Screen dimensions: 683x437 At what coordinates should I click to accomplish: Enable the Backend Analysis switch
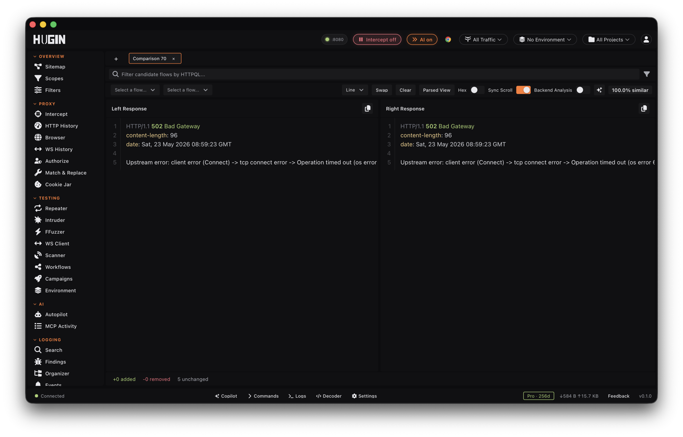582,90
